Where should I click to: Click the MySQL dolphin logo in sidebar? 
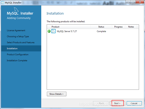[16, 9]
